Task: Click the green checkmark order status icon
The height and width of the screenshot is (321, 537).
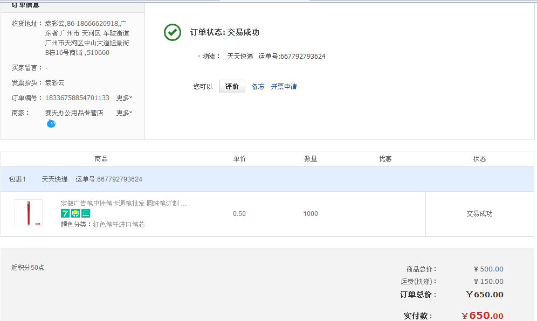Action: [x=173, y=32]
